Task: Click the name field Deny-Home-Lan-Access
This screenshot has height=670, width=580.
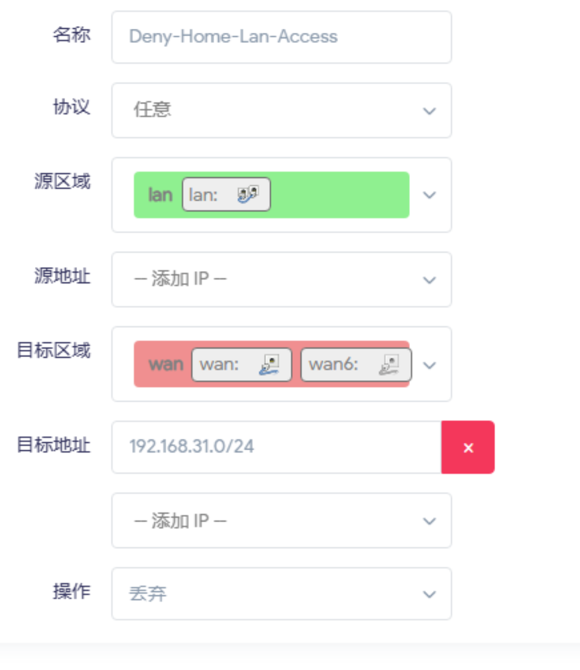Action: click(282, 37)
